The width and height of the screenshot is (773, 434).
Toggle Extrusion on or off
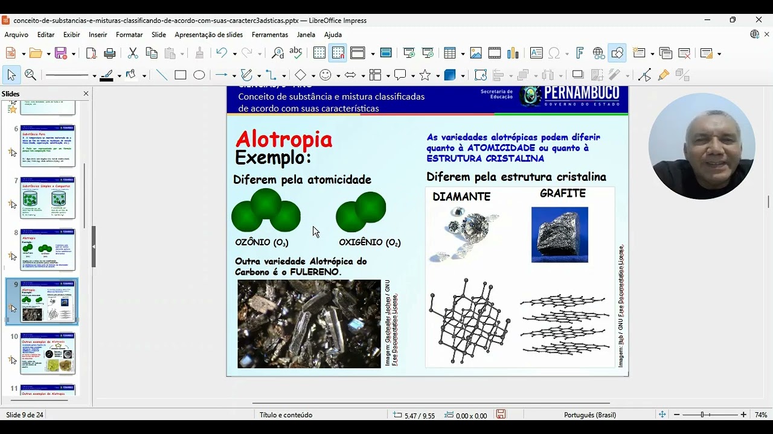pyautogui.click(x=682, y=75)
